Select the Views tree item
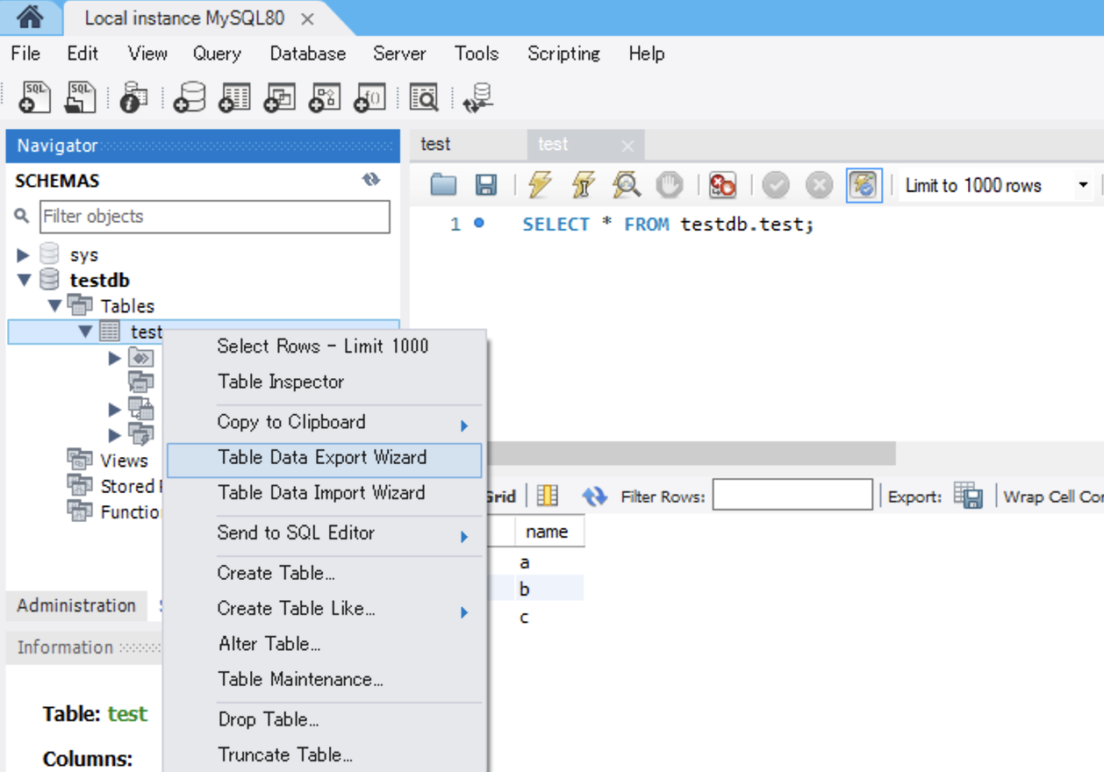This screenshot has height=772, width=1104. (124, 461)
